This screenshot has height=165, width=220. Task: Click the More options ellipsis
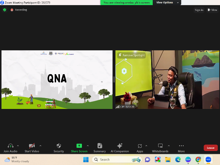[181, 146]
